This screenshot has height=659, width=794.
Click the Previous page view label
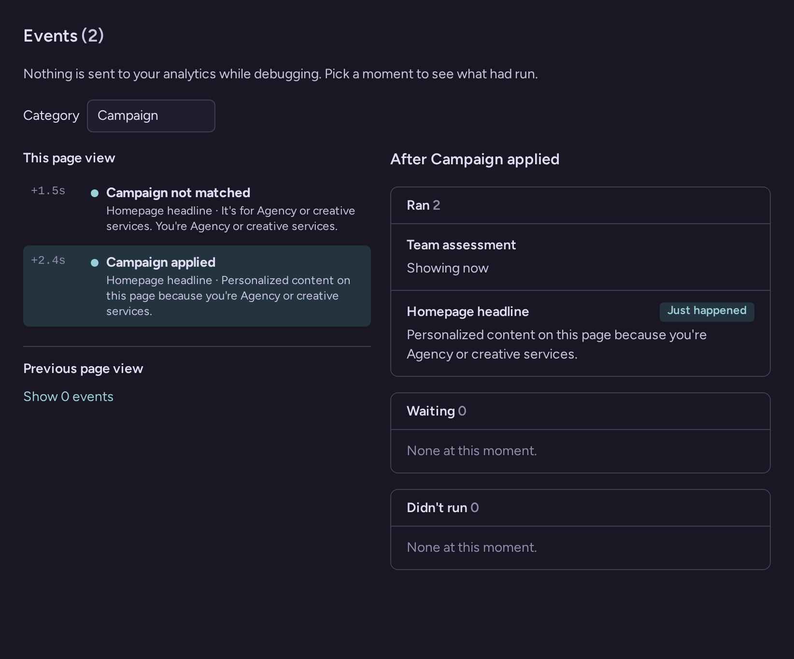[x=83, y=369]
